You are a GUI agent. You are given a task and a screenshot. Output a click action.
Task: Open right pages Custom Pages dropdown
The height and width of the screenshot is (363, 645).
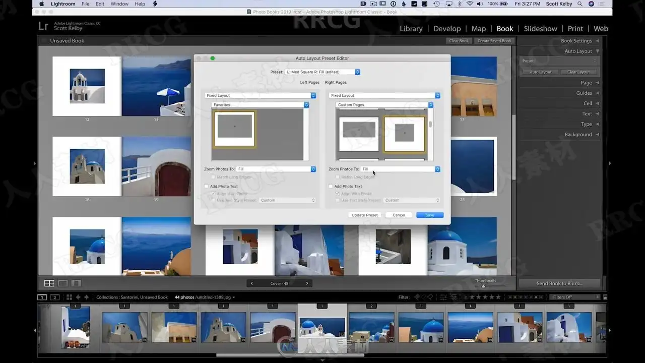384,105
